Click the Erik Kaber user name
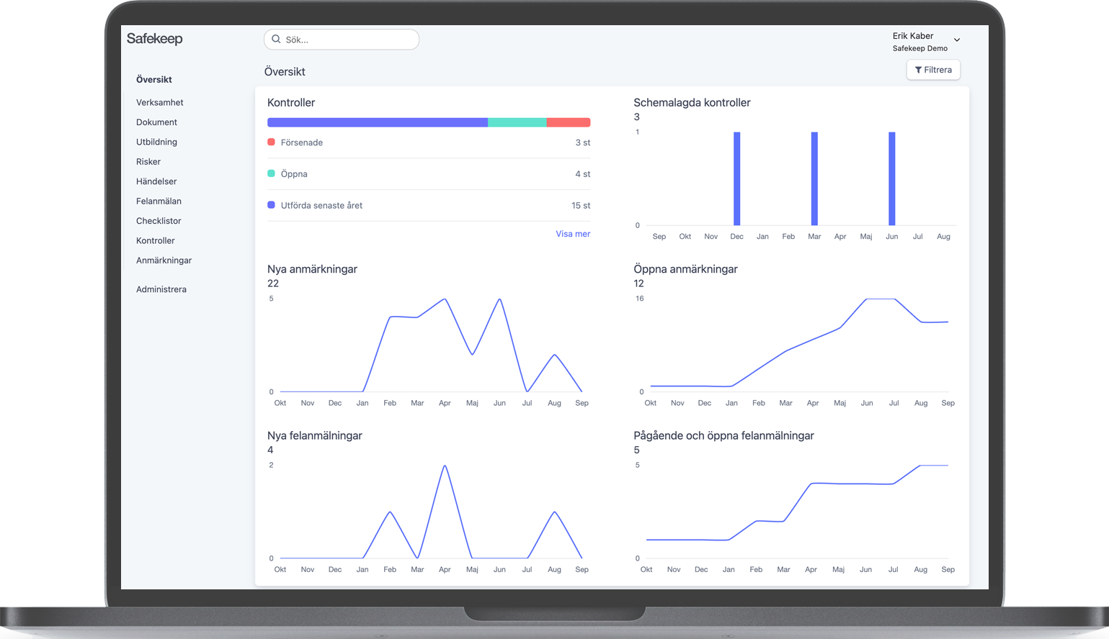Viewport: 1109px width, 639px height. coord(913,36)
